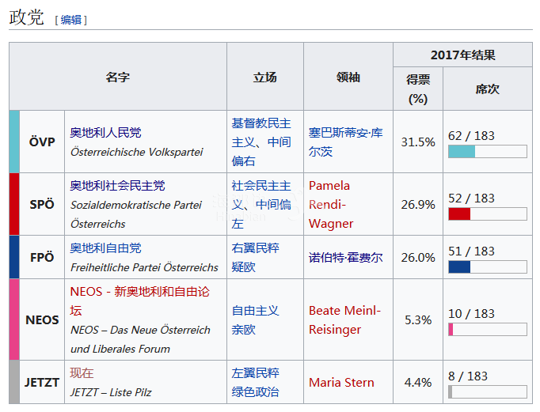
Task: Click the FPÖ blue party color cell
Action: point(14,257)
